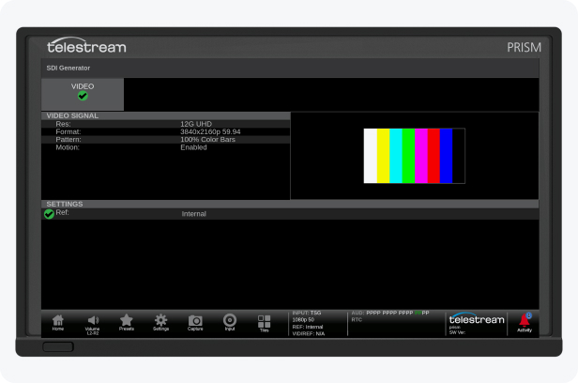Click the VID/REF: N/A status line

(x=308, y=333)
